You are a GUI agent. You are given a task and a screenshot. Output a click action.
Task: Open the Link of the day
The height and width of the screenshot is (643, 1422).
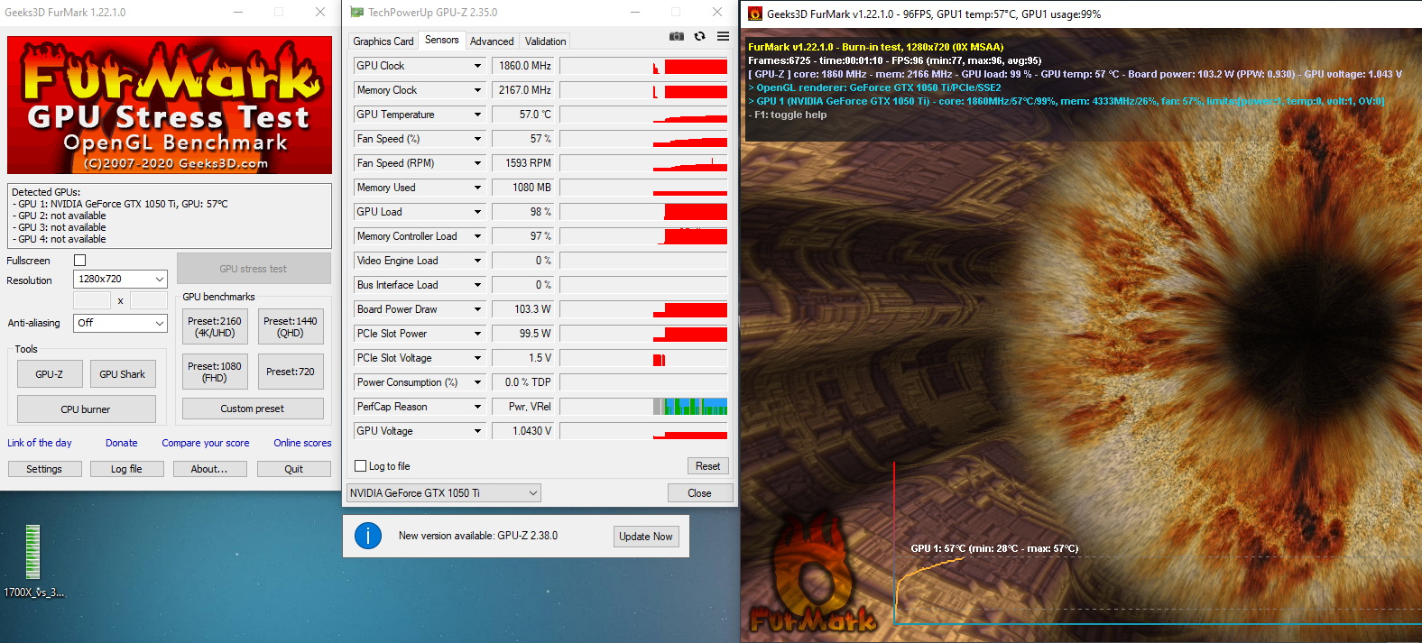pyautogui.click(x=40, y=443)
